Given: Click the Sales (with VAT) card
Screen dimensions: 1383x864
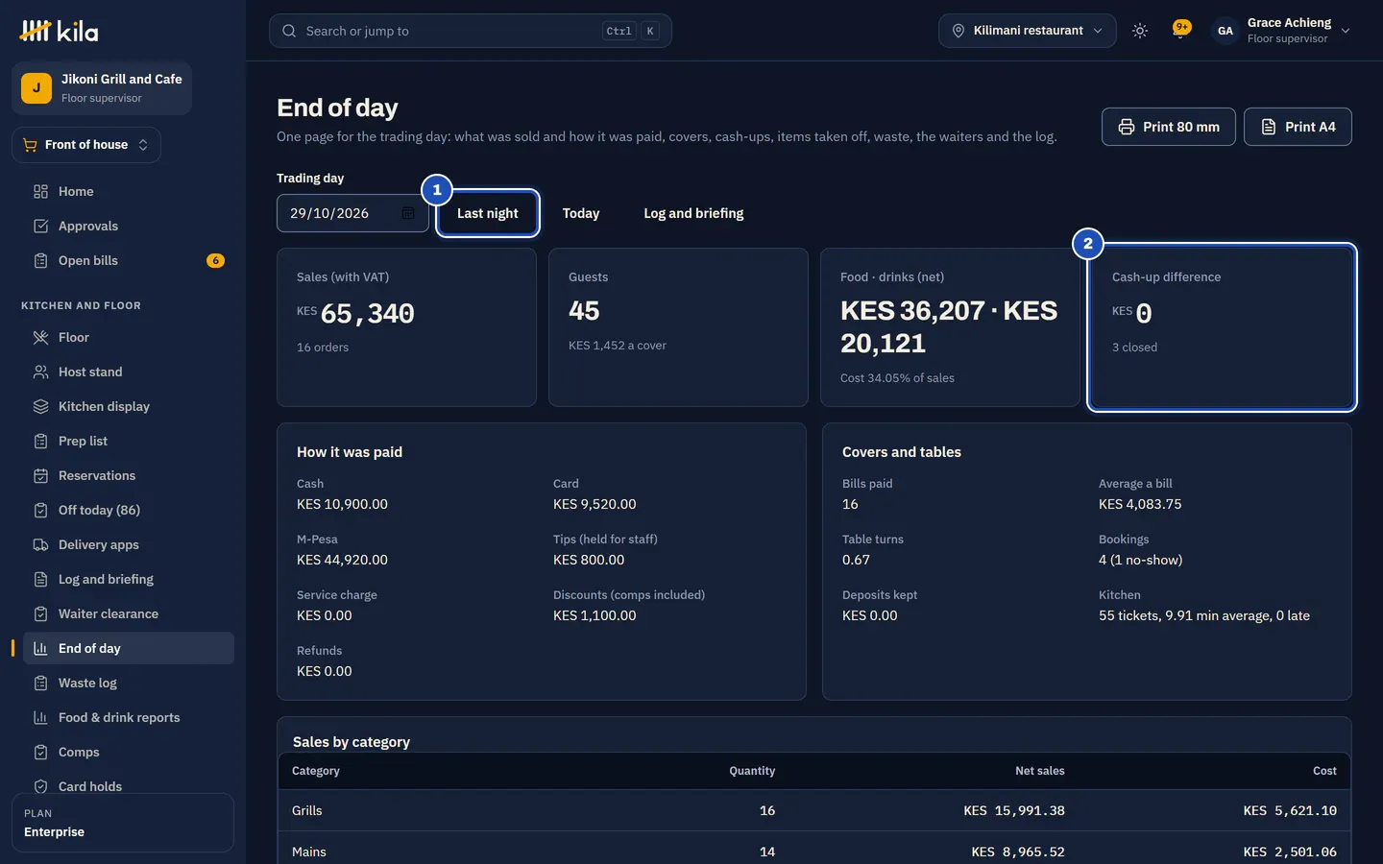Looking at the screenshot, I should coord(406,327).
